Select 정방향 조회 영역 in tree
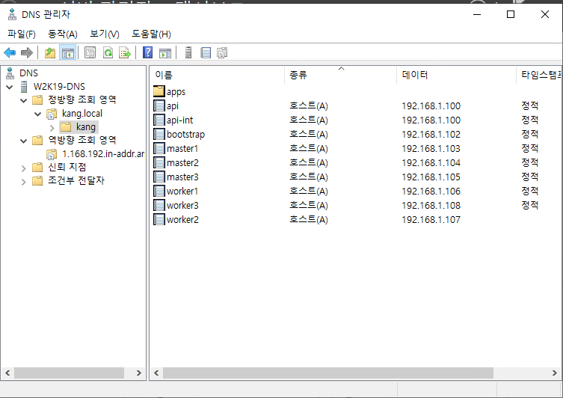 tap(82, 99)
